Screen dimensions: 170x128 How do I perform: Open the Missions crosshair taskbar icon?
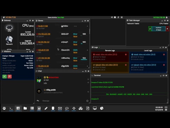pos(74,108)
